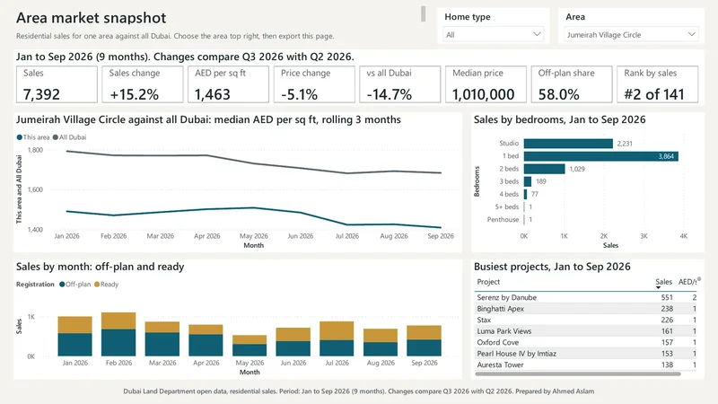Sort by the Project column header
Image resolution: width=718 pixels, height=404 pixels.
pyautogui.click(x=488, y=282)
